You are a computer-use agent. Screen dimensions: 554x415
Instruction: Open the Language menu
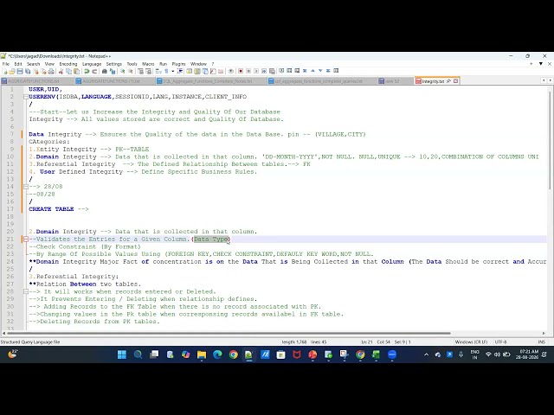click(x=92, y=64)
